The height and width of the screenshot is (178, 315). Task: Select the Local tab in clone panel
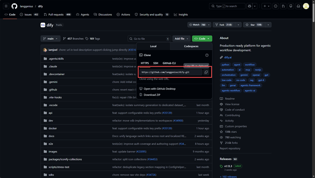pos(153,46)
